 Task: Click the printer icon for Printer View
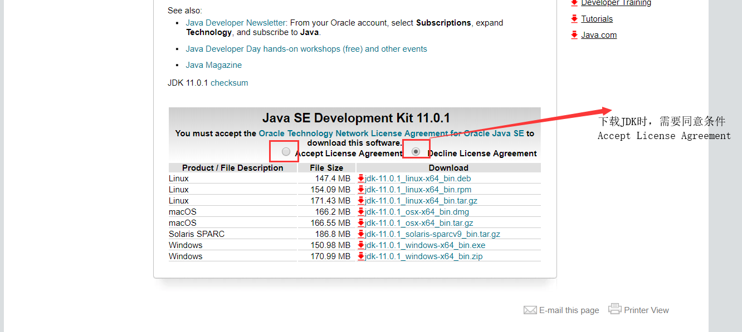pos(615,309)
